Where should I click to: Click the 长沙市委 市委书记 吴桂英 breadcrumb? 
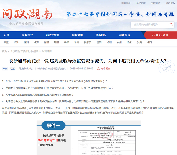tap(24, 51)
